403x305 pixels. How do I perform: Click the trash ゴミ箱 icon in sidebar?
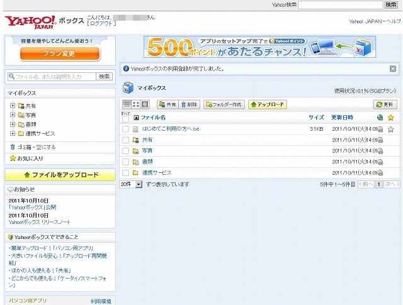pos(13,147)
